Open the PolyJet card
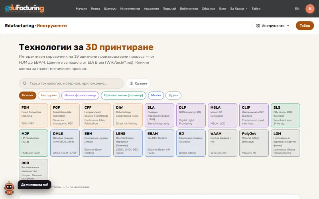 pos(254,143)
